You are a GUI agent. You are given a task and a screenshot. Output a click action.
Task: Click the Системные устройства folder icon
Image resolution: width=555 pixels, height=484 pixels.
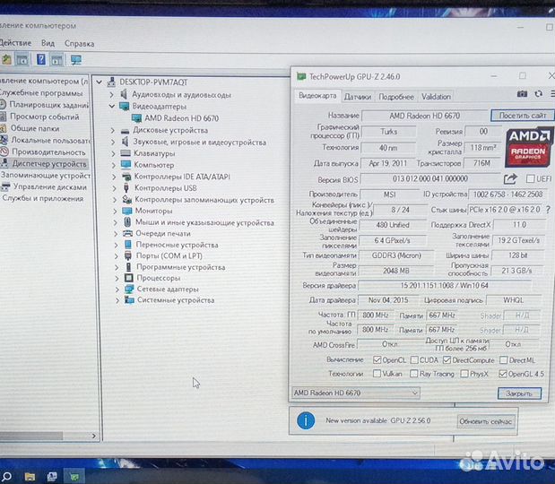[x=129, y=300]
